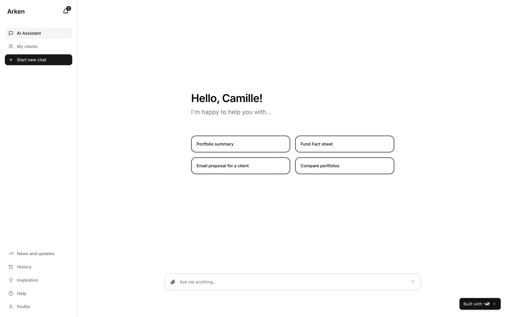The height and width of the screenshot is (317, 508).
Task: Open the notifications bell icon
Action: 66,11
